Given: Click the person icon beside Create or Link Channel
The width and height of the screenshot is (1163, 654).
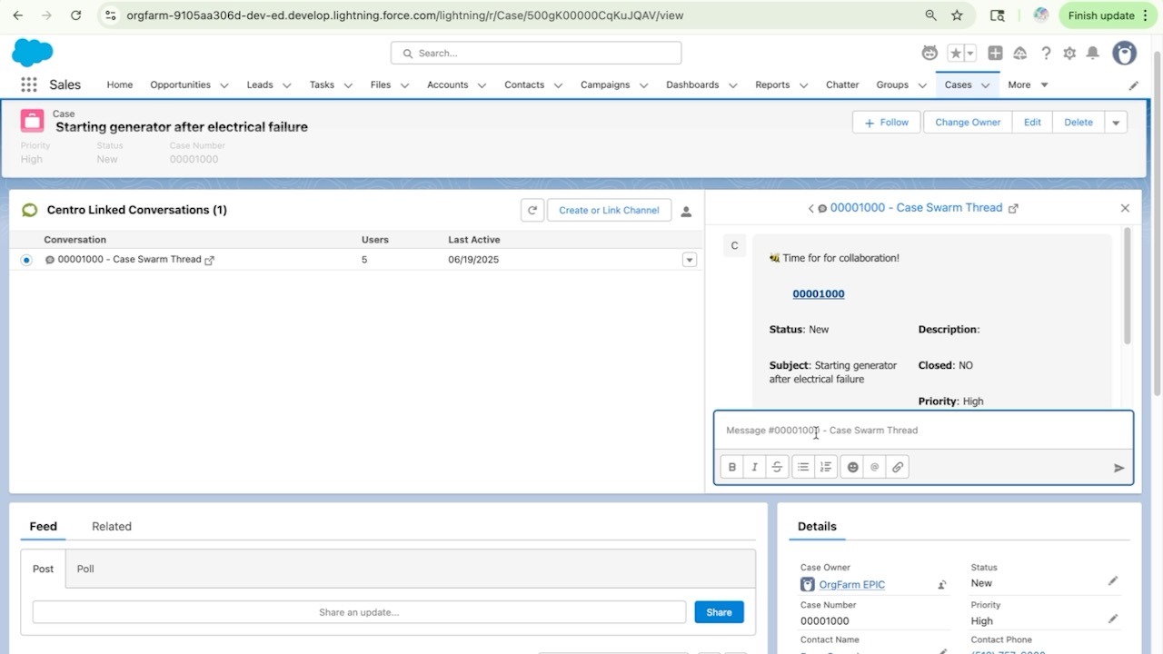Looking at the screenshot, I should tap(686, 211).
